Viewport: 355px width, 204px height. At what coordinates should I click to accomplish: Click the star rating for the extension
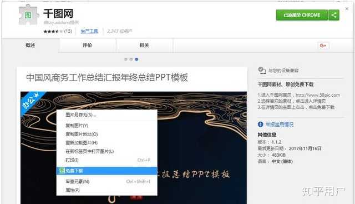pos(53,31)
